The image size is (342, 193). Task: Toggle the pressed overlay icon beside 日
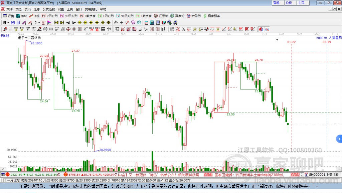[x=13, y=23]
